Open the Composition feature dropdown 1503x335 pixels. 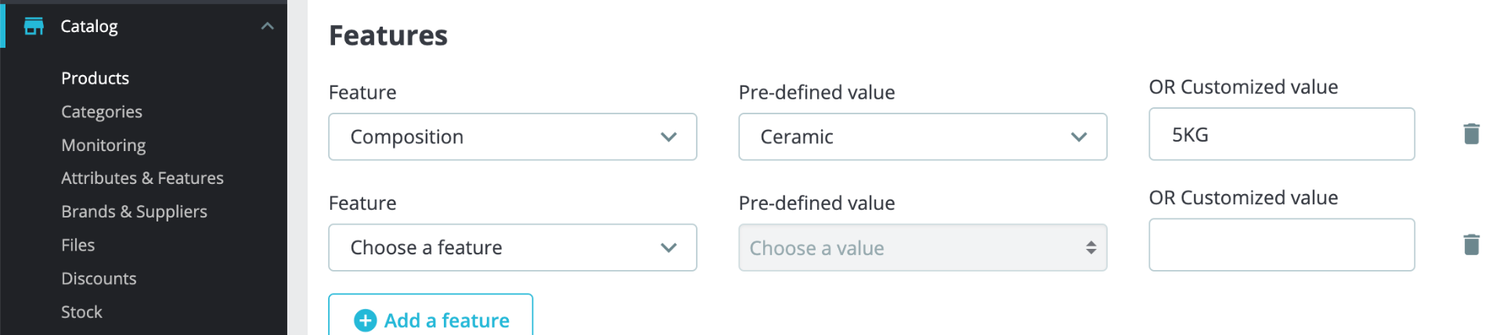[x=512, y=137]
